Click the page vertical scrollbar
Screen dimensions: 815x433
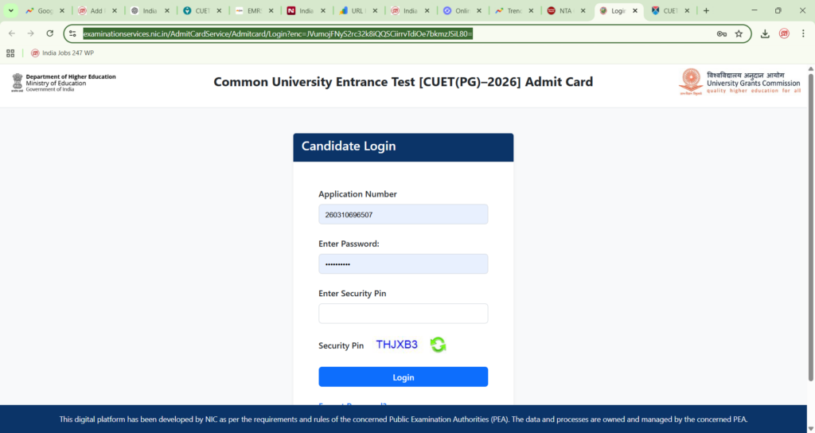point(810,239)
